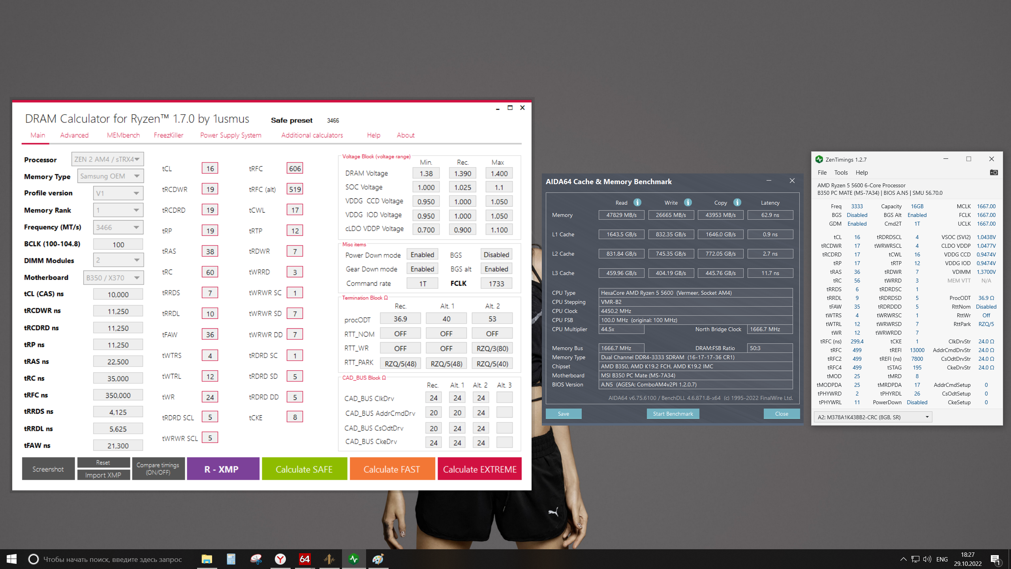
Task: Open Yandex Browser from the taskbar
Action: click(x=280, y=559)
